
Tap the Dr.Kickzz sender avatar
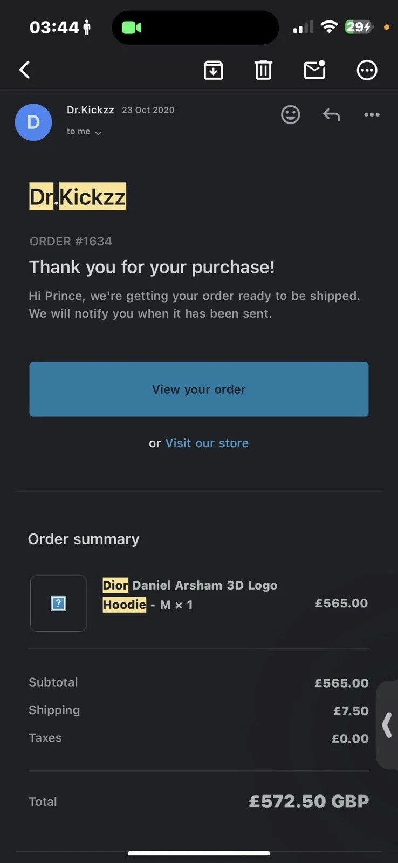33,122
